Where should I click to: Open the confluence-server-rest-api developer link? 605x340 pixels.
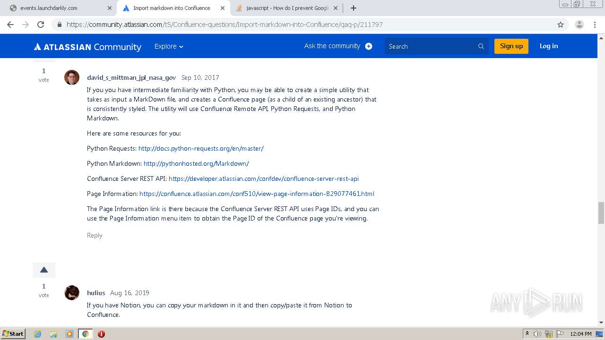pos(264,178)
